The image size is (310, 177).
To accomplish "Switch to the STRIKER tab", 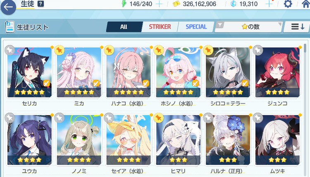I will pos(160,27).
